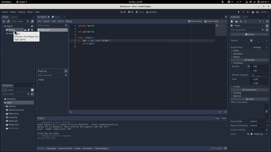The height and width of the screenshot is (152, 271).
Task: Open Inspector property tools menu
Action: [267, 30]
